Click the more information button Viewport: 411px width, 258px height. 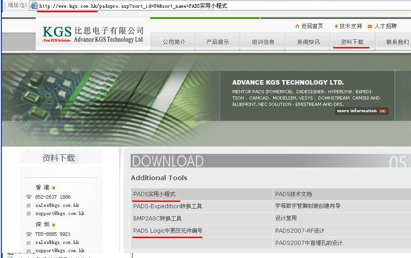(362, 111)
